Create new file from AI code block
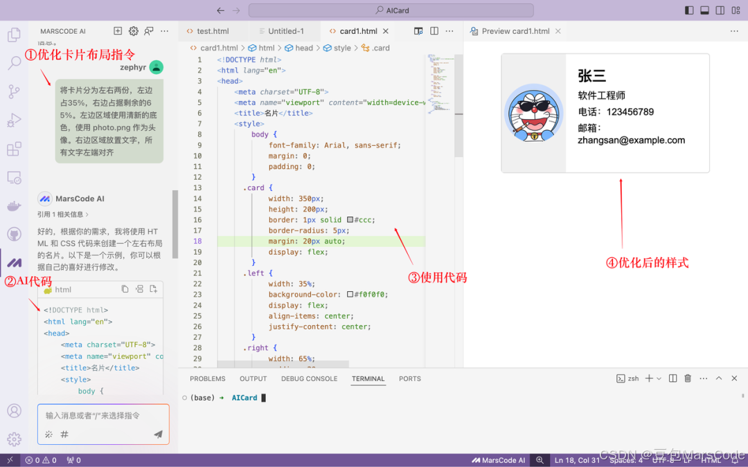This screenshot has width=748, height=467. (x=153, y=289)
